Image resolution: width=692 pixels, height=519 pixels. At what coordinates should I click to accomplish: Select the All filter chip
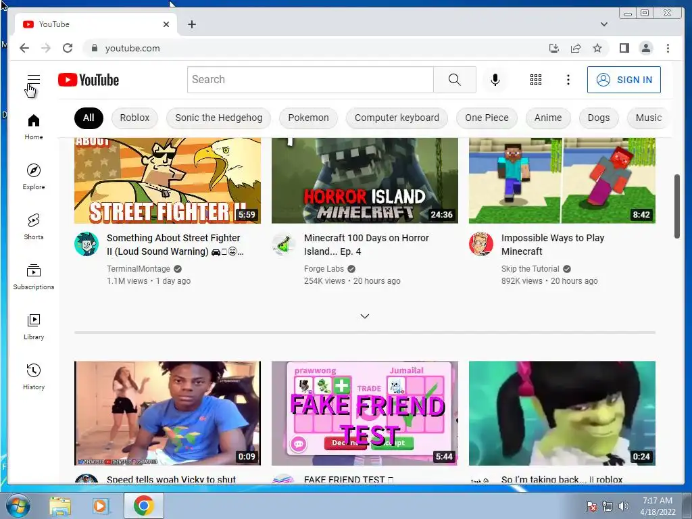89,118
